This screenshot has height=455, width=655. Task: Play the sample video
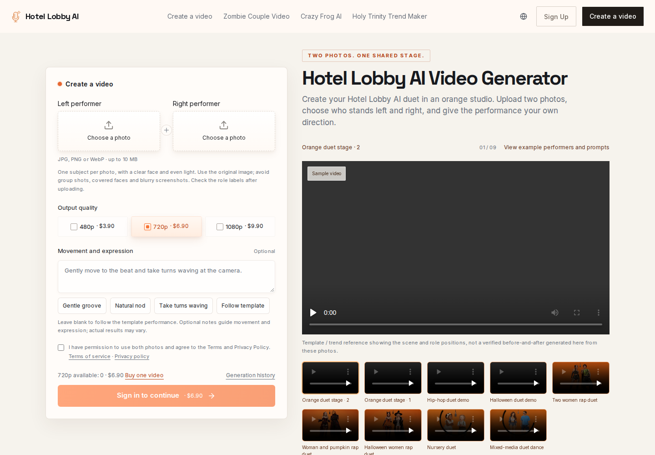(x=313, y=313)
